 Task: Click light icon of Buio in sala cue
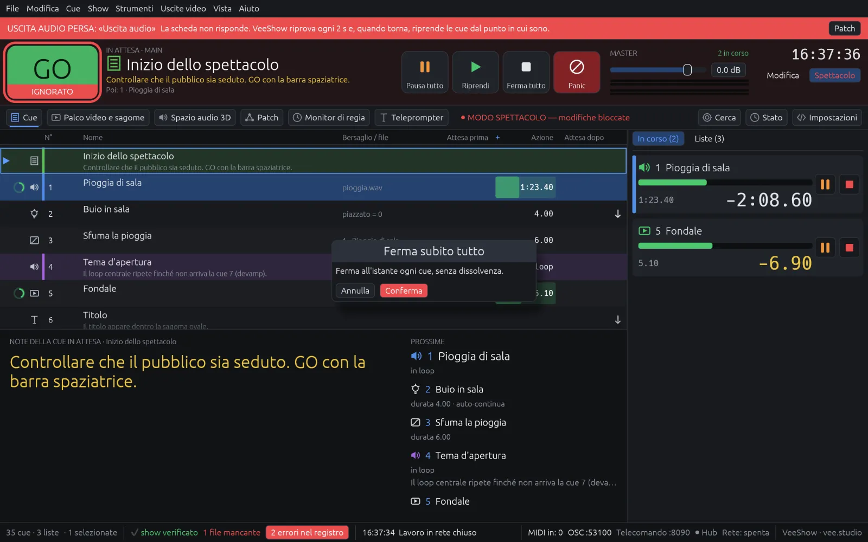point(34,214)
